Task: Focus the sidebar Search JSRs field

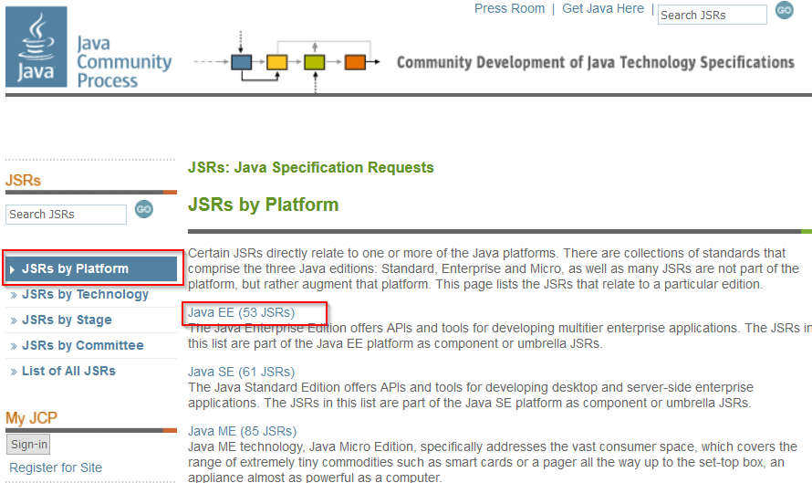Action: tap(66, 215)
